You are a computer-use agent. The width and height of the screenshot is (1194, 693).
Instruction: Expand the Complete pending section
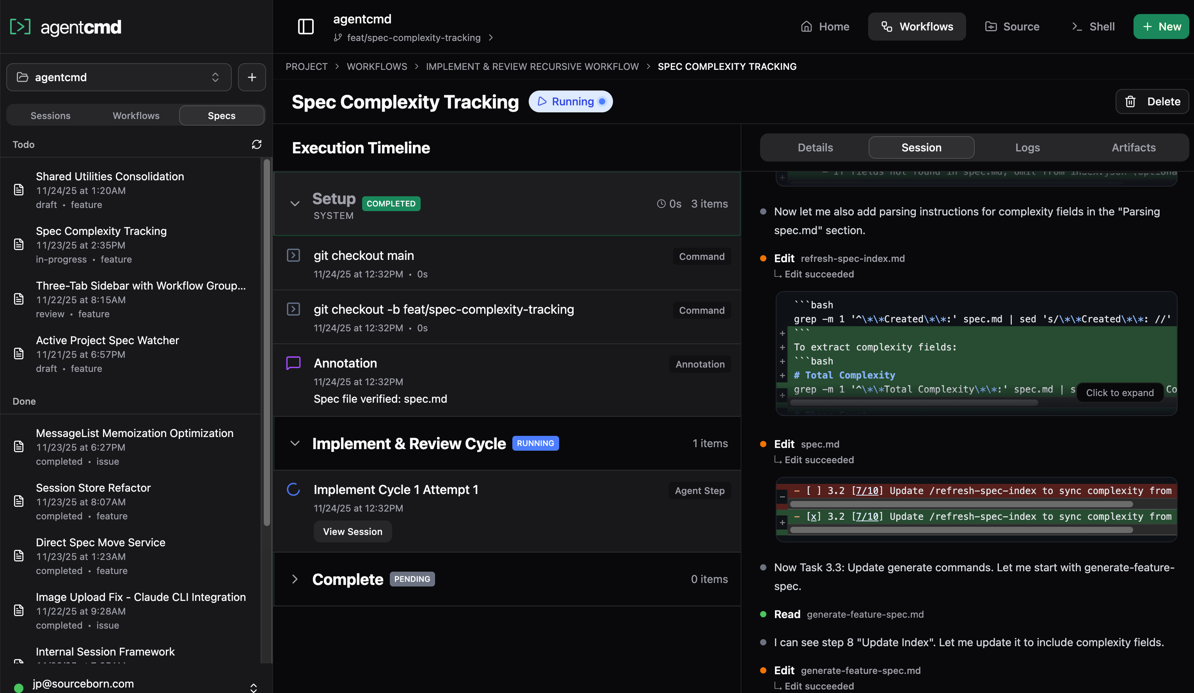295,579
